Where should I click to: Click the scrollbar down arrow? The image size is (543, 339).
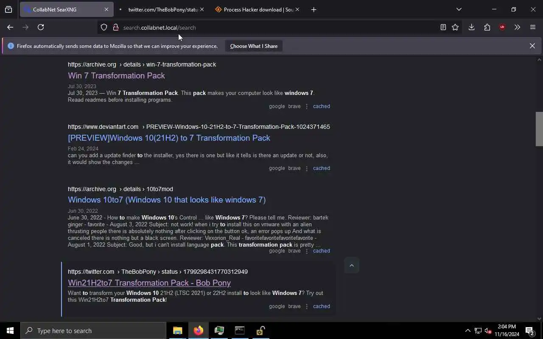[x=539, y=319]
